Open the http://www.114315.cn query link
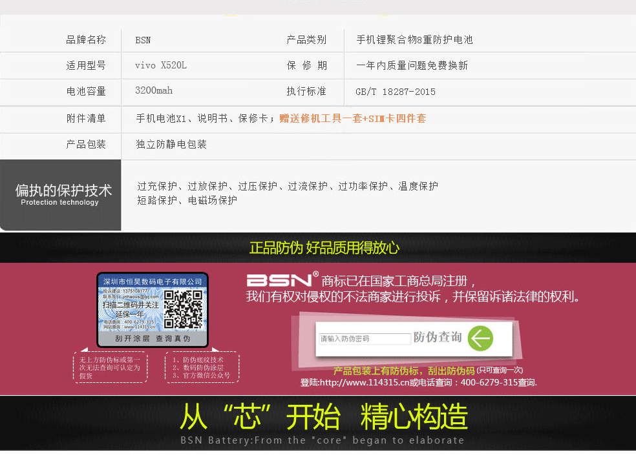The width and height of the screenshot is (636, 461). [x=365, y=382]
